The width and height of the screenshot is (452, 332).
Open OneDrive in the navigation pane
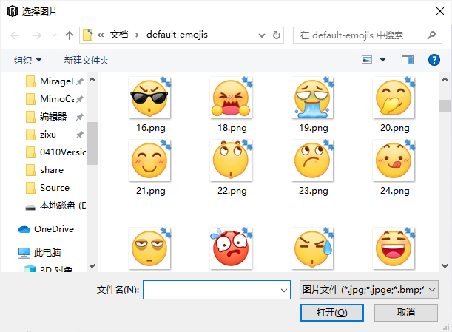[x=53, y=229]
